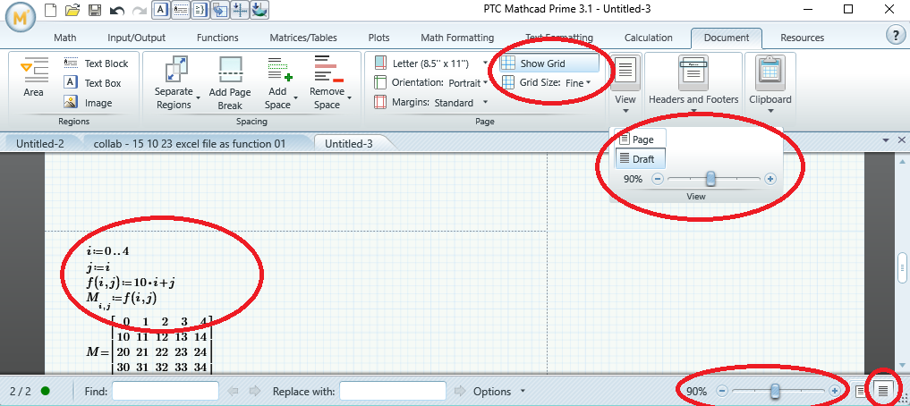Insert an Area region
Image resolution: width=910 pixels, height=406 pixels.
click(x=33, y=77)
